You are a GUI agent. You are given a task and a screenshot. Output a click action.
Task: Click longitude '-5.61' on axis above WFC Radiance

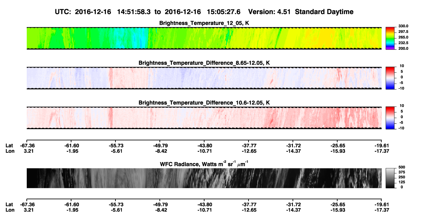pos(116,151)
